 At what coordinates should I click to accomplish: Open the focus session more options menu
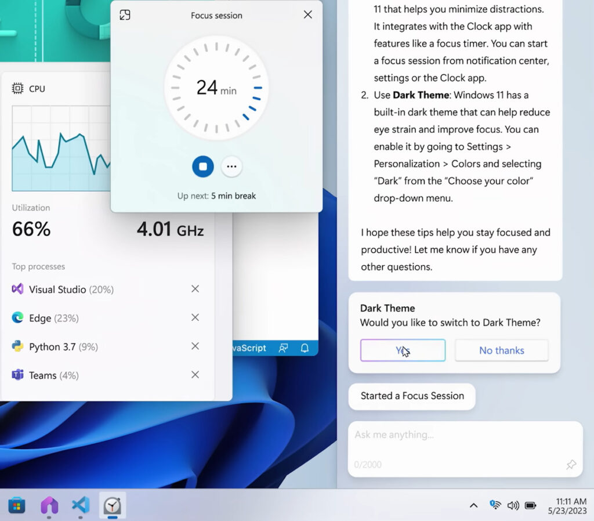(231, 167)
